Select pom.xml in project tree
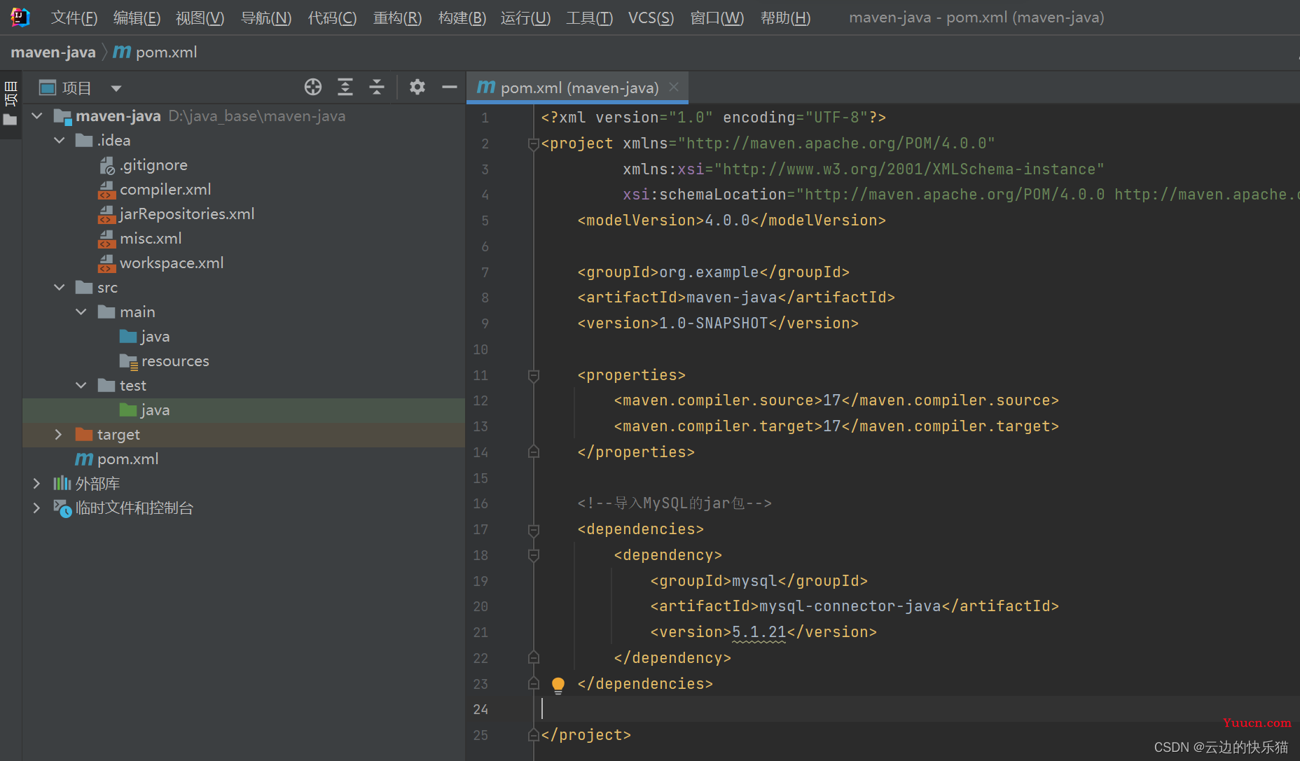Screen dimensions: 1300x761 click(128, 459)
